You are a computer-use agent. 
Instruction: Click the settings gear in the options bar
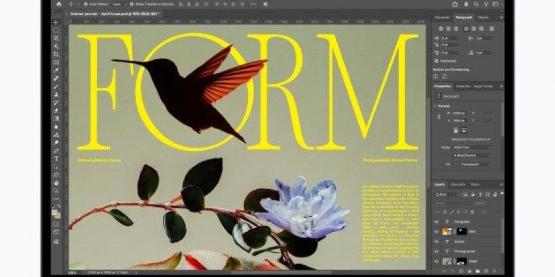[265, 4]
